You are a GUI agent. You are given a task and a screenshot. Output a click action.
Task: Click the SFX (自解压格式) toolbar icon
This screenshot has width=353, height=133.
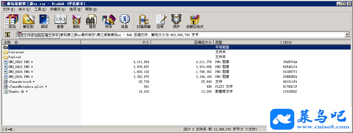click(x=195, y=21)
